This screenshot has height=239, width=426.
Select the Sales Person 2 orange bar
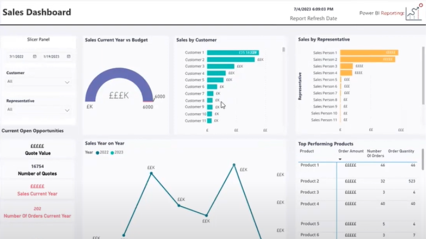click(367, 59)
